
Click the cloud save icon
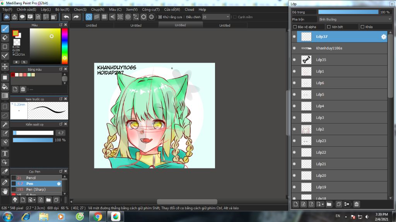coord(7,17)
